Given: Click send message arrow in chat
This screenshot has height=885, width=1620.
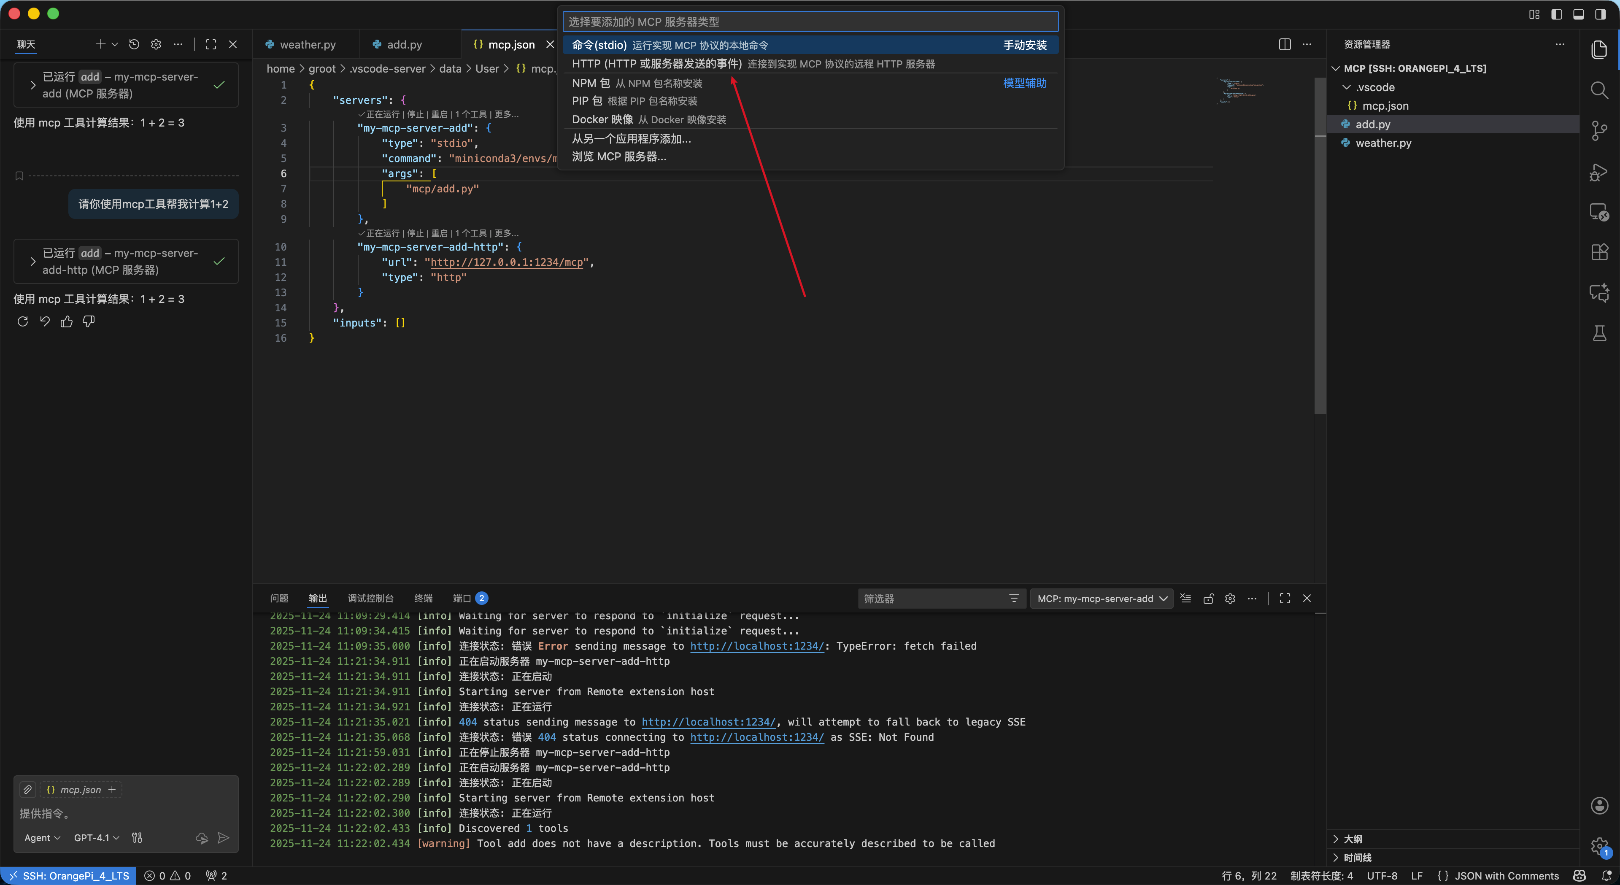Looking at the screenshot, I should pyautogui.click(x=223, y=837).
